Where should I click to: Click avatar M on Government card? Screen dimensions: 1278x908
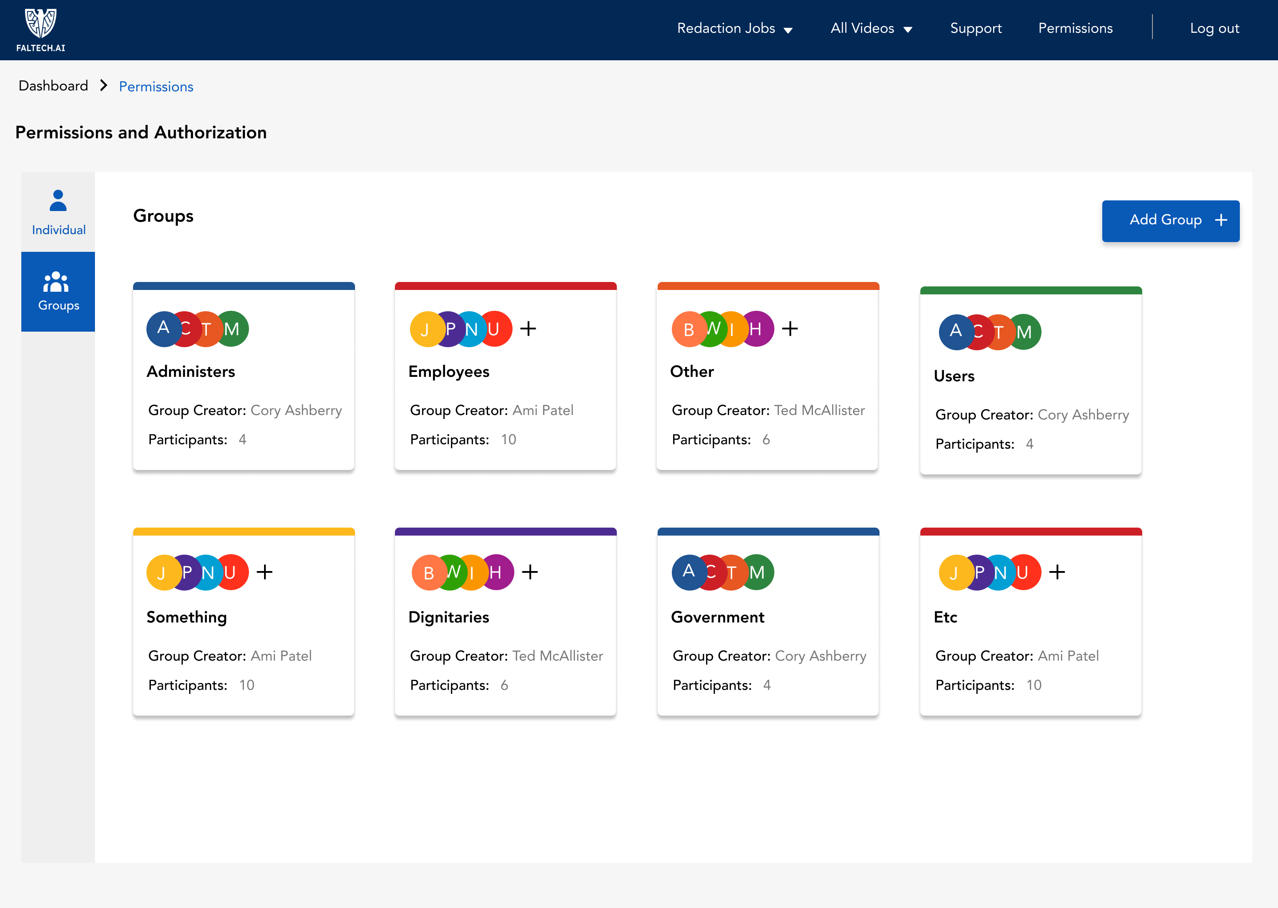tap(758, 572)
